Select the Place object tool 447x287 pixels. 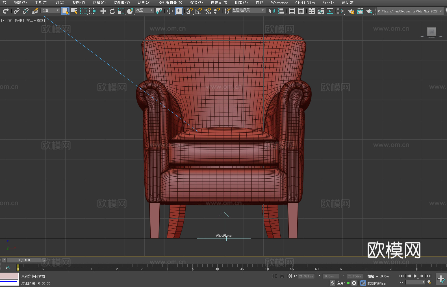point(130,11)
